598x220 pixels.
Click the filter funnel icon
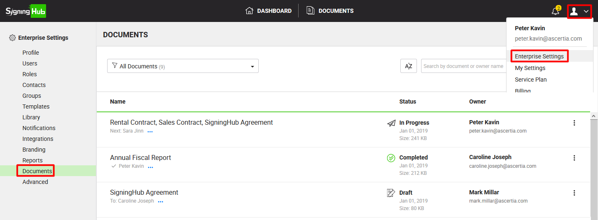tap(115, 66)
